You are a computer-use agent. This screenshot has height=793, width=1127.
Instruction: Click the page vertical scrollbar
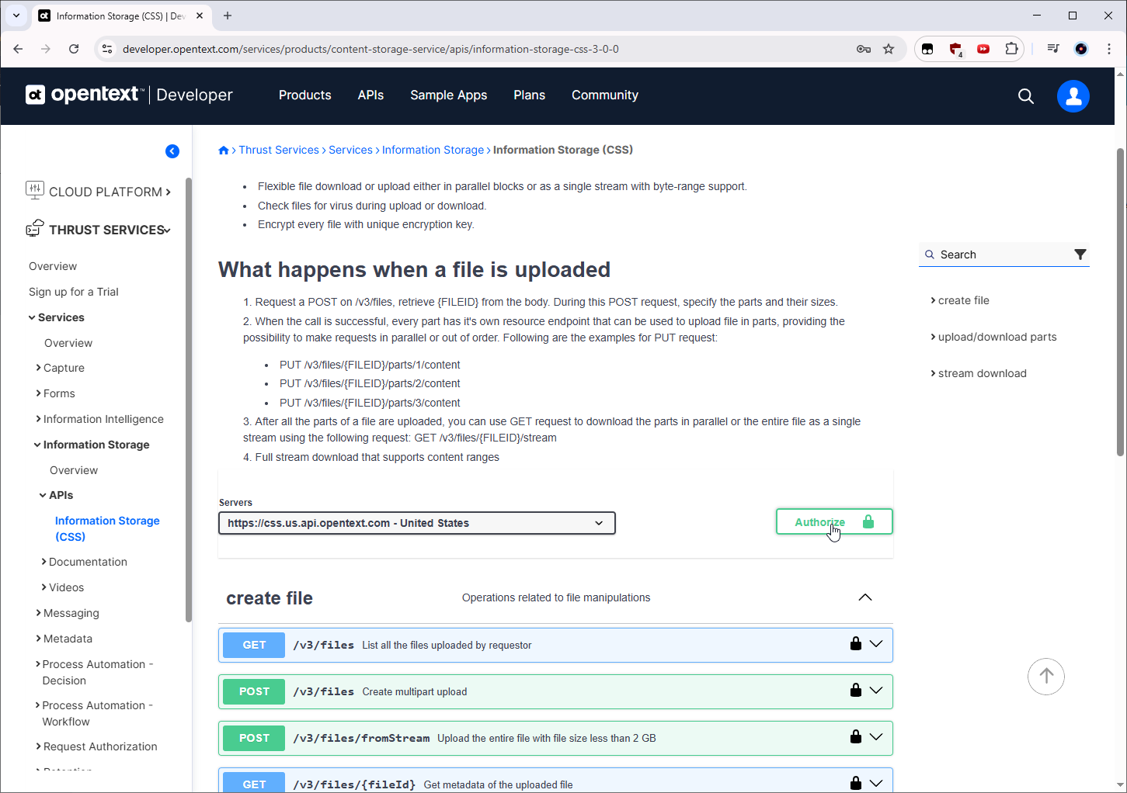(1121, 303)
